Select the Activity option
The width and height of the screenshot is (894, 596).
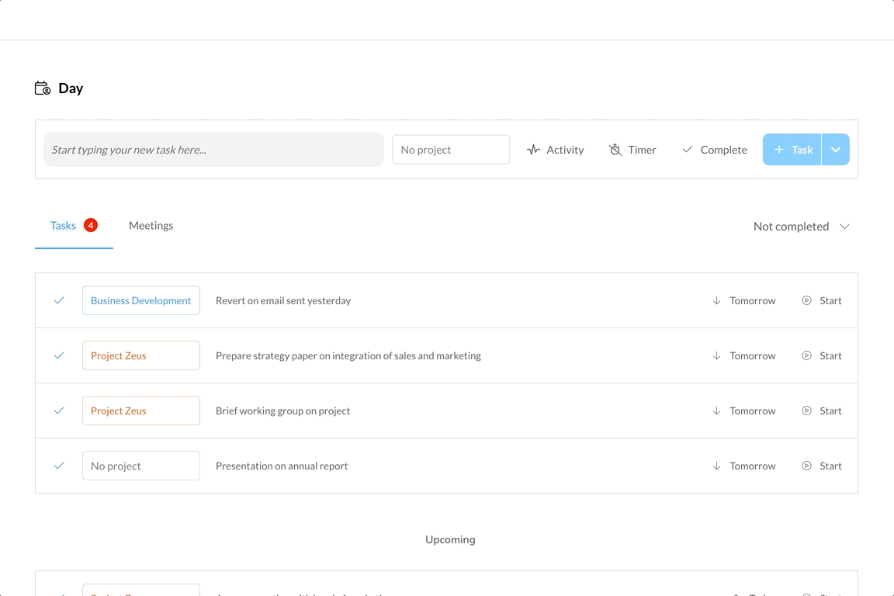(x=556, y=150)
